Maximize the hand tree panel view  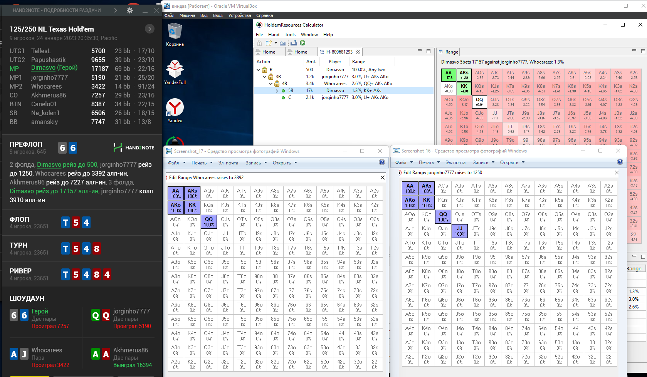point(428,51)
